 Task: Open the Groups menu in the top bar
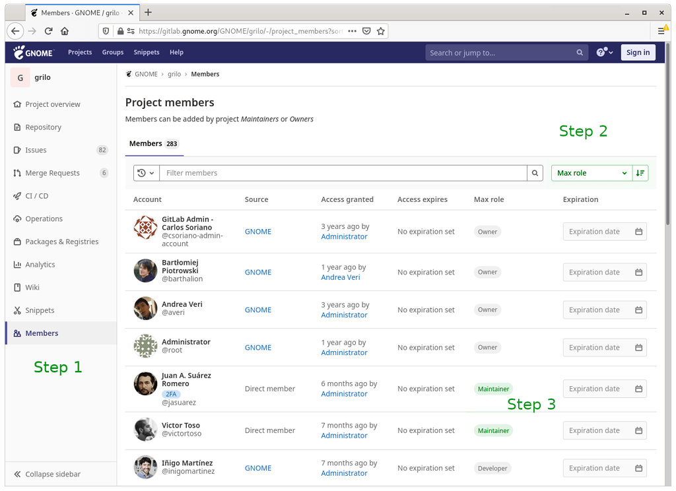(x=113, y=52)
